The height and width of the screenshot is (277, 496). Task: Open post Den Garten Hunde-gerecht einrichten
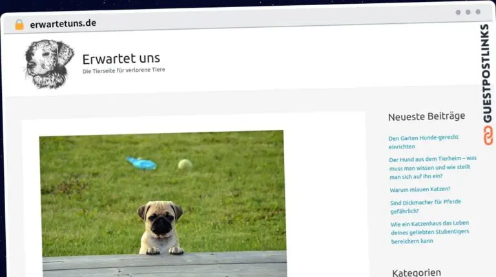[423, 142]
